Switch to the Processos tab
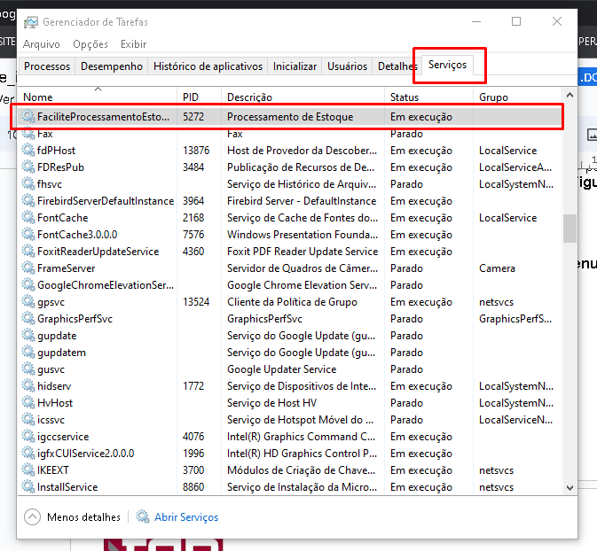This screenshot has width=597, height=551. 47,66
